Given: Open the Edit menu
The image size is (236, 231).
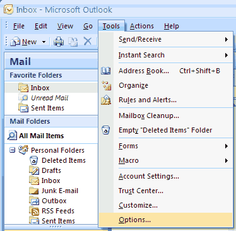Looking at the screenshot, I should pos(41,26).
